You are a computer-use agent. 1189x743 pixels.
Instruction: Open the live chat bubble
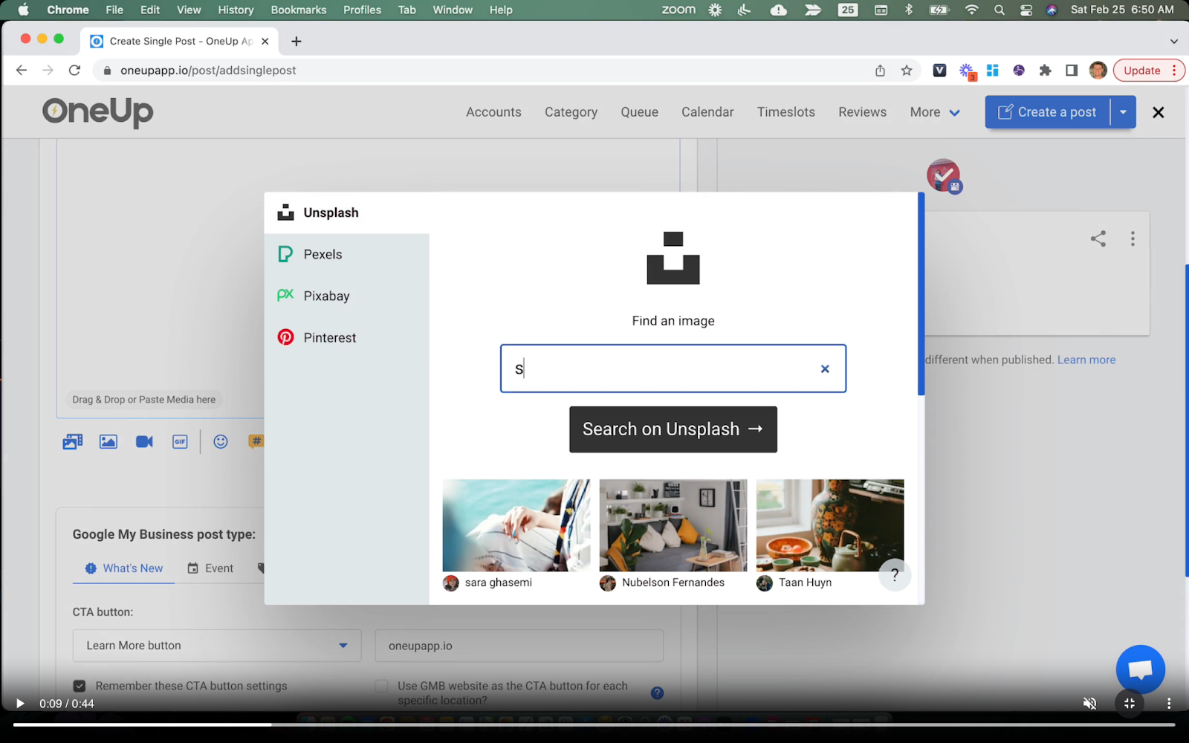click(1140, 669)
